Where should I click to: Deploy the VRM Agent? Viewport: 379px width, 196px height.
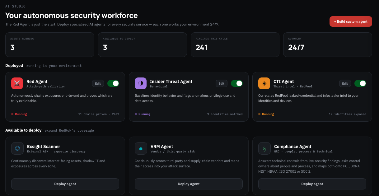click(189, 184)
